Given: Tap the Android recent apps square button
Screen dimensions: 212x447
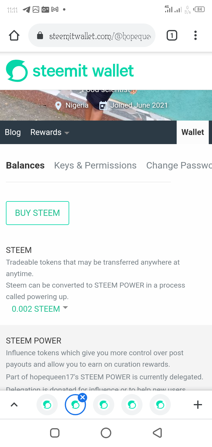Looking at the screenshot, I should (x=55, y=433).
